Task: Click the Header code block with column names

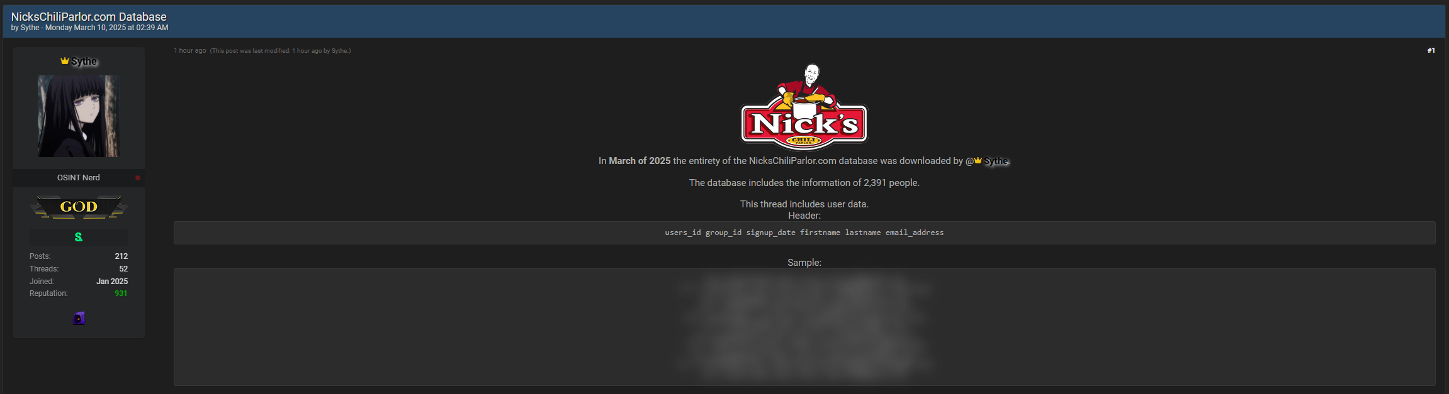Action: coord(804,233)
